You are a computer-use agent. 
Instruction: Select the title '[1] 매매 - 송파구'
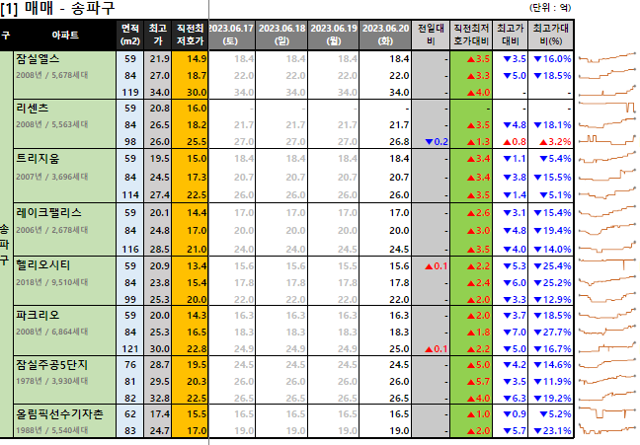57,9
